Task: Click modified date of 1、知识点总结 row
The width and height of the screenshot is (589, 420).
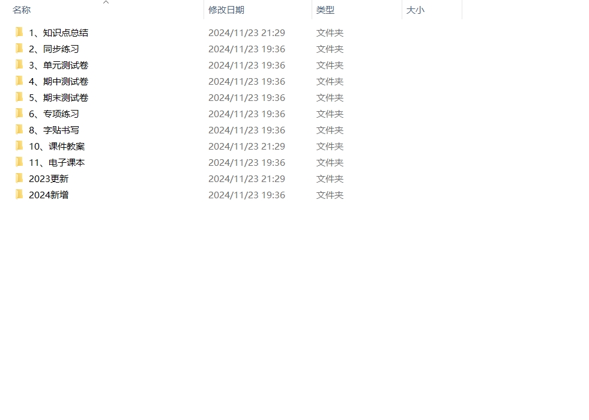Action: tap(247, 32)
